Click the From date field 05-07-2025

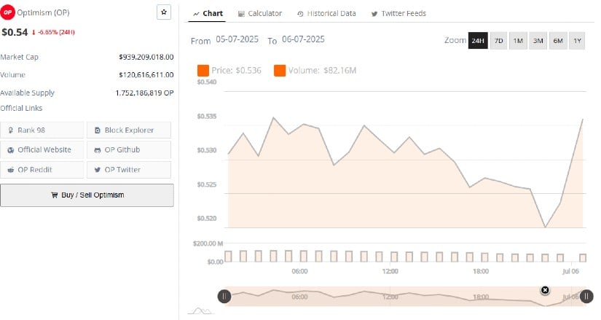coord(237,39)
